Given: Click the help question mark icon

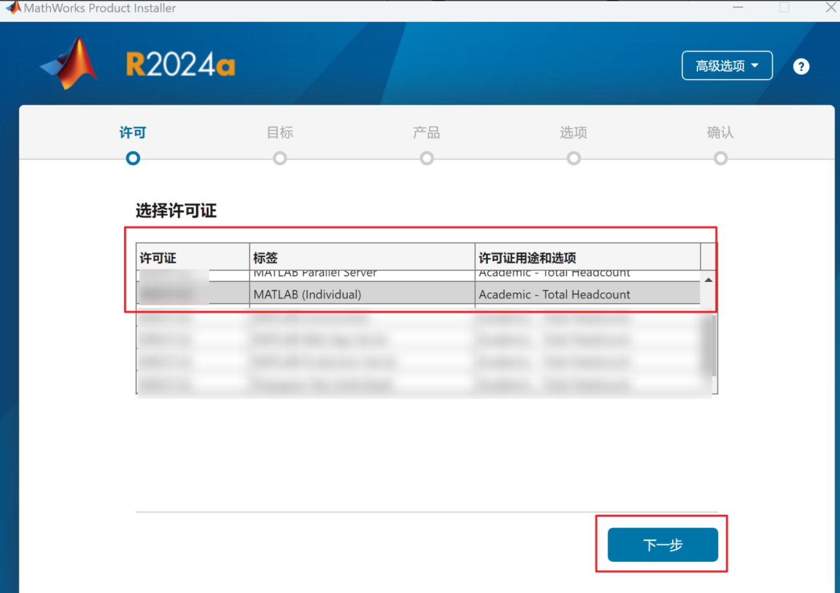Looking at the screenshot, I should (x=801, y=67).
